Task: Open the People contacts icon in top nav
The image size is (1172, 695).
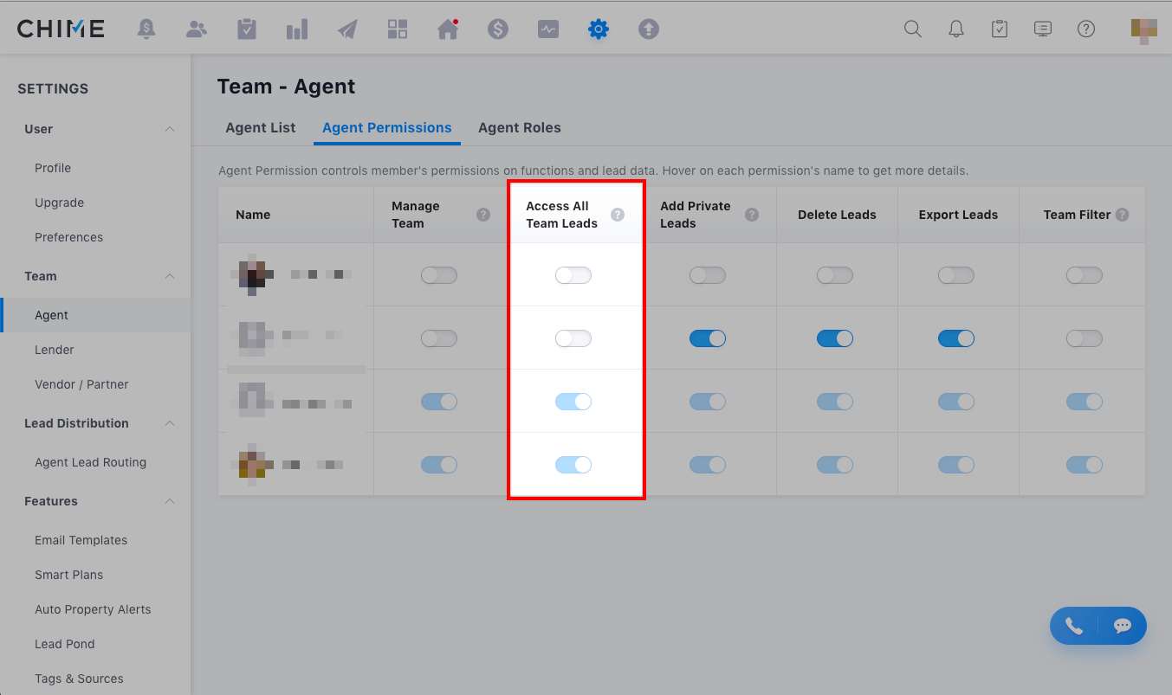Action: (x=197, y=29)
